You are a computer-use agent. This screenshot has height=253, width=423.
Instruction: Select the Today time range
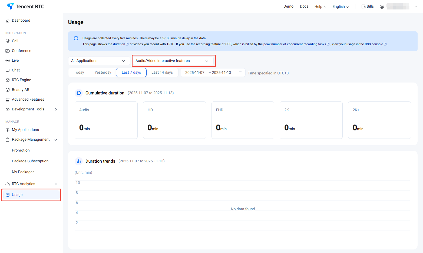[79, 73]
